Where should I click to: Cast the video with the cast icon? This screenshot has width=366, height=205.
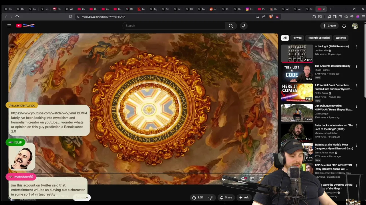(261, 179)
